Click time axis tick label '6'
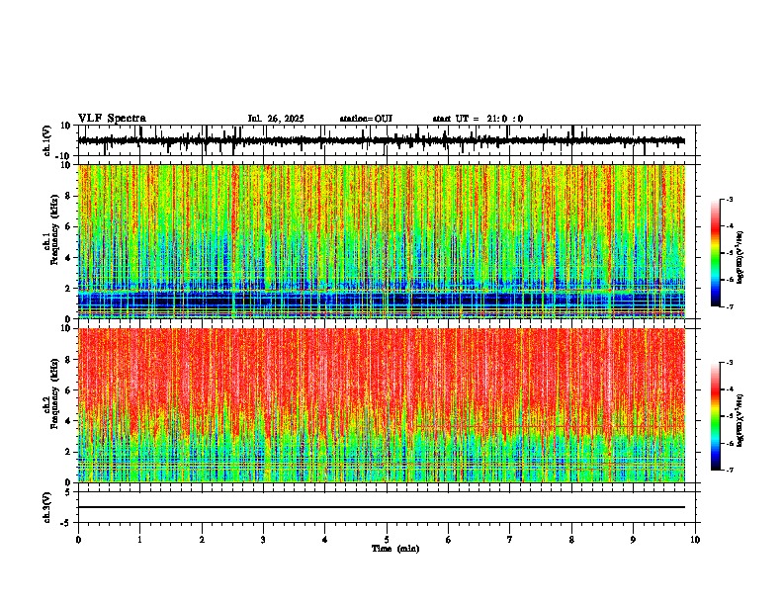Viewport: 783px width, 605px height. (x=449, y=540)
